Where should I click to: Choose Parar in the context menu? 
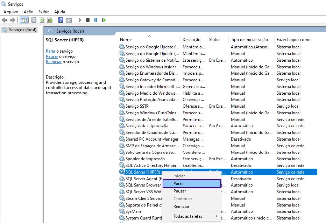point(178,183)
